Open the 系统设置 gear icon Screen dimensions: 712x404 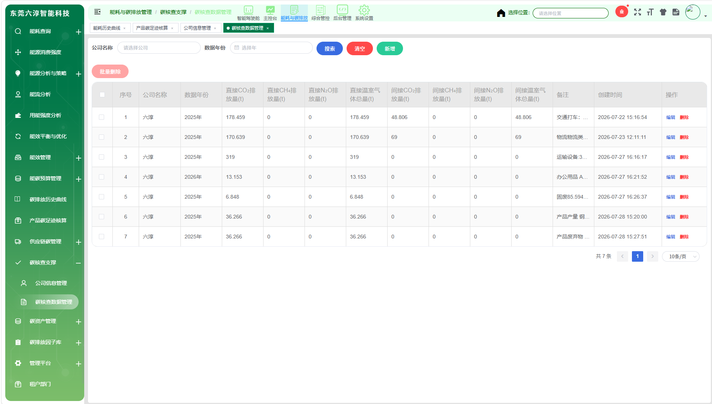pyautogui.click(x=364, y=13)
